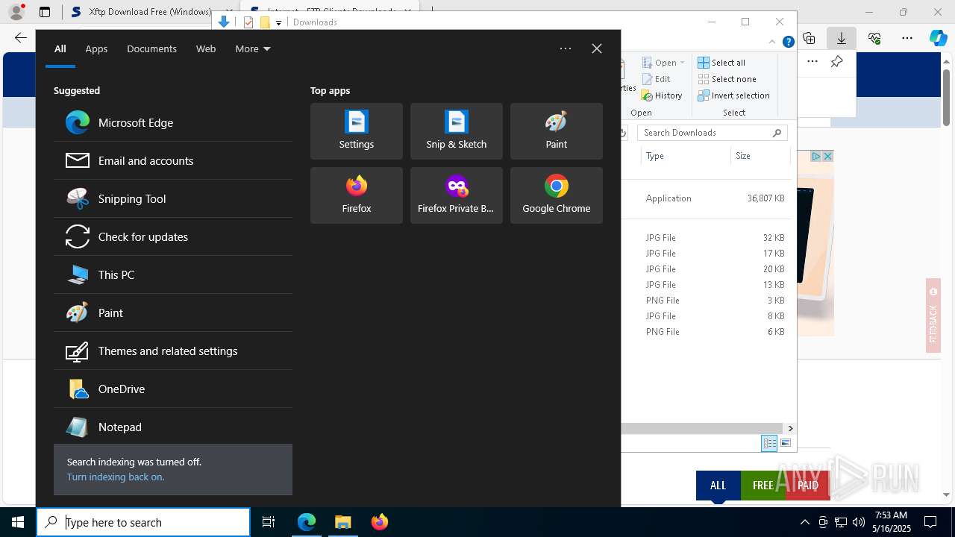Open OneDrive from suggestions
Screen dimensions: 955x537
[x=173, y=389]
